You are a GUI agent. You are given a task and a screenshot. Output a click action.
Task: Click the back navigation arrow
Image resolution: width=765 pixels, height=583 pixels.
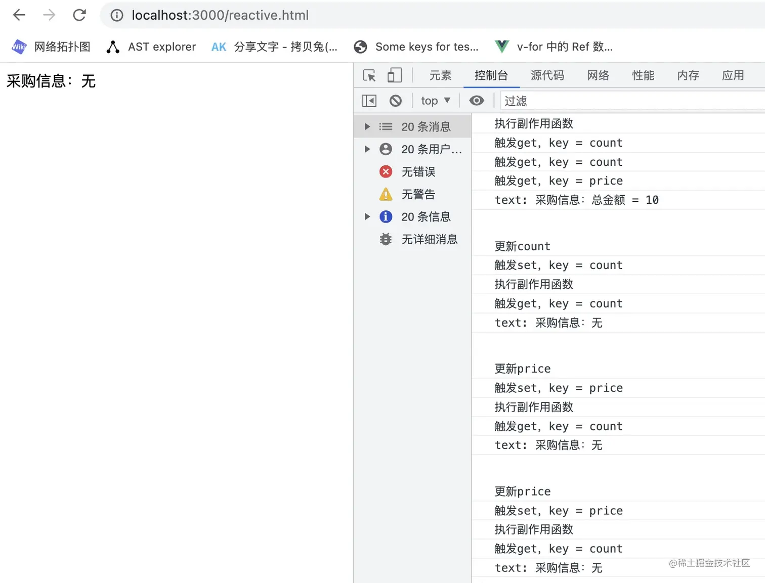pyautogui.click(x=19, y=15)
